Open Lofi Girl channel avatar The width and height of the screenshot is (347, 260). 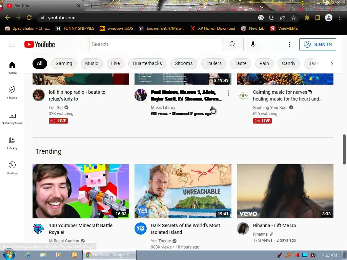click(x=39, y=95)
